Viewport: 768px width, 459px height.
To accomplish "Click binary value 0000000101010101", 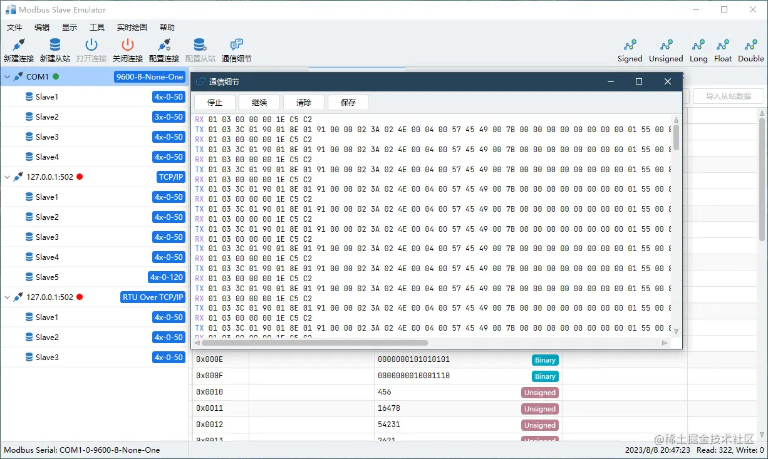I will pos(414,359).
